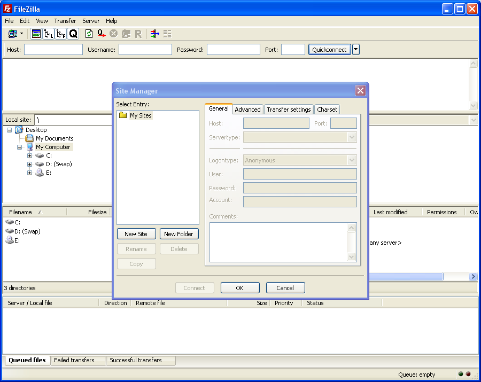Toggle transfer queue display icon
Viewport: 481px width, 382px height.
(x=73, y=34)
